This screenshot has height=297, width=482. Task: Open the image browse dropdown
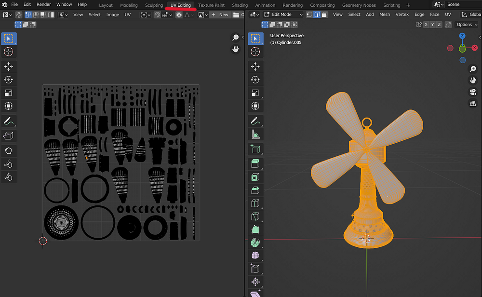[203, 15]
